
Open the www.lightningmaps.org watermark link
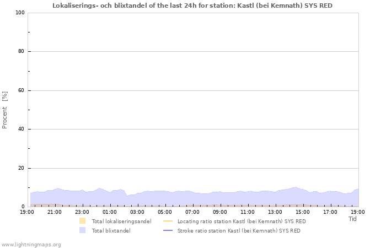tap(31, 244)
